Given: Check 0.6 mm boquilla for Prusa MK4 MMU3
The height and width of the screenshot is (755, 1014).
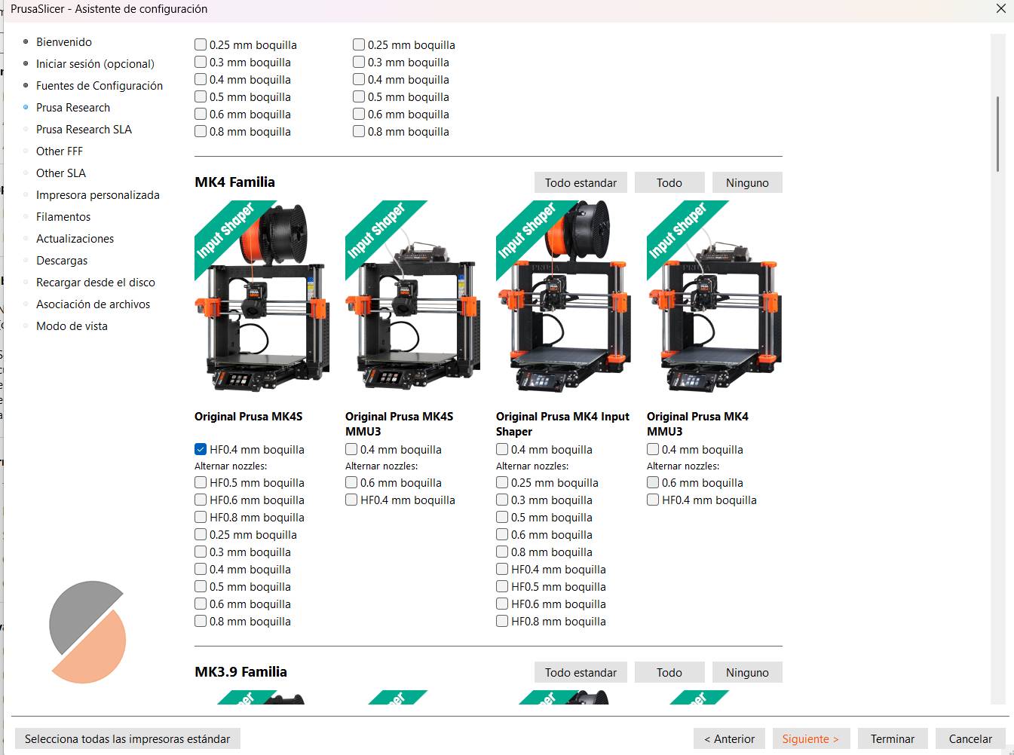Looking at the screenshot, I should (653, 483).
